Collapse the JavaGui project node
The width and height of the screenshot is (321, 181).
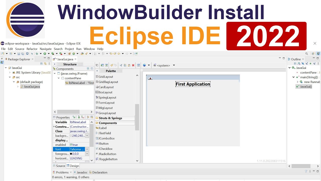pos(6,68)
